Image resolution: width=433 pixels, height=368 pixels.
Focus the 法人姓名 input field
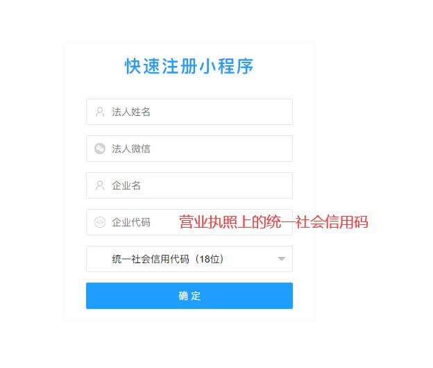[189, 112]
